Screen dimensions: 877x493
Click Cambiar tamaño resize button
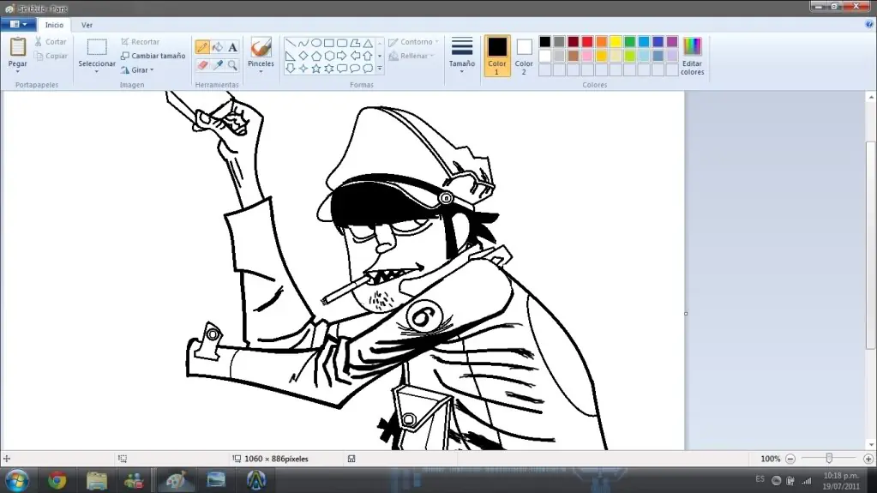coord(153,56)
